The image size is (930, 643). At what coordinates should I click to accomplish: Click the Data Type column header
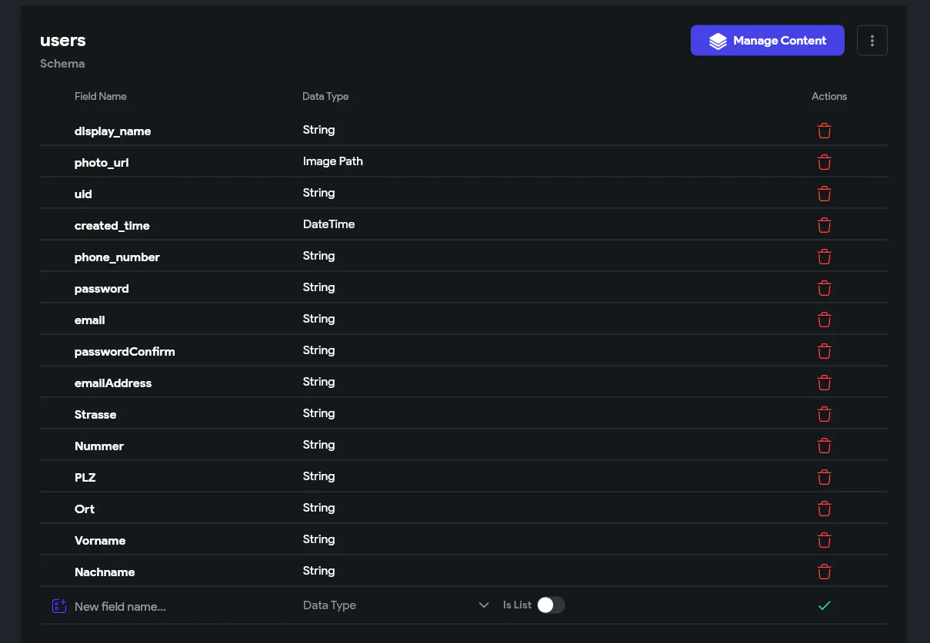click(325, 96)
